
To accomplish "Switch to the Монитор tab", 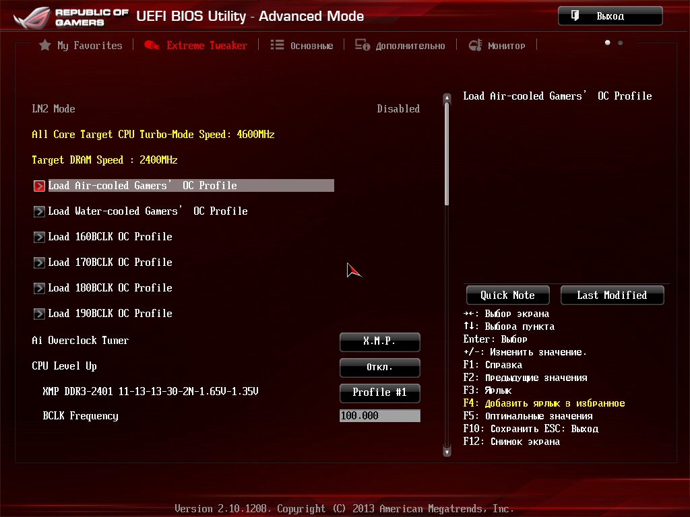I will coord(506,46).
